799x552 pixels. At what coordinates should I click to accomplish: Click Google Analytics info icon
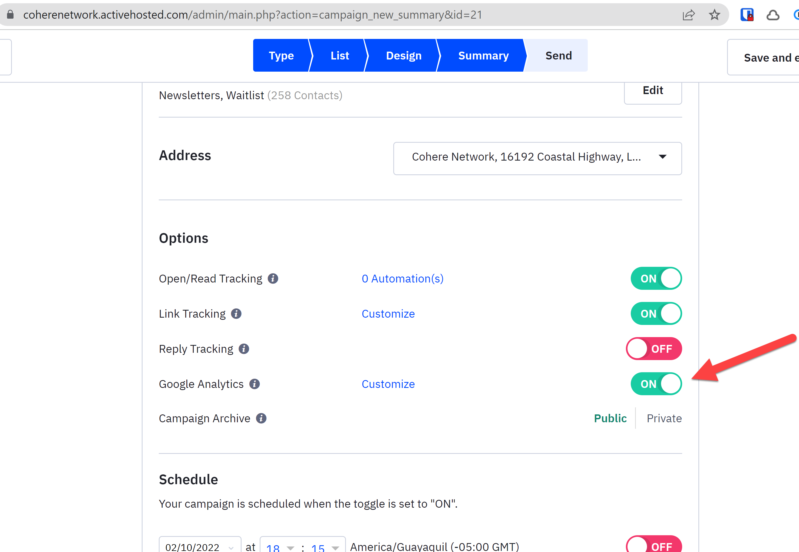(254, 384)
